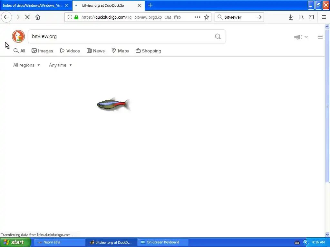330x247 pixels.
Task: Expand the Any time filter dropdown
Action: (x=60, y=65)
